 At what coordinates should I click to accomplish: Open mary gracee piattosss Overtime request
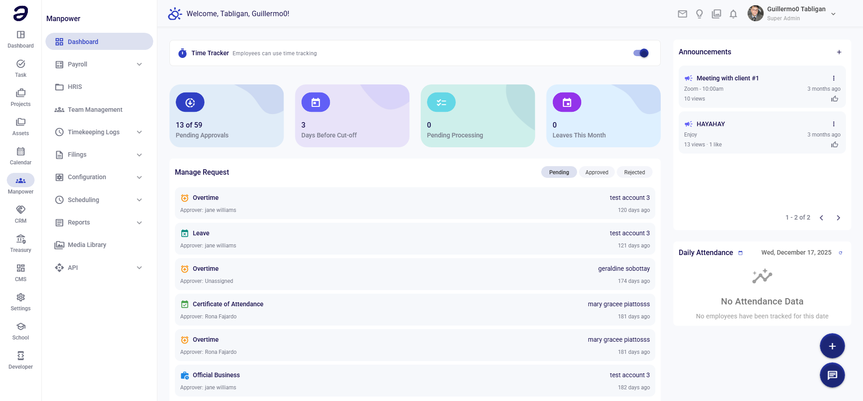pos(415,345)
